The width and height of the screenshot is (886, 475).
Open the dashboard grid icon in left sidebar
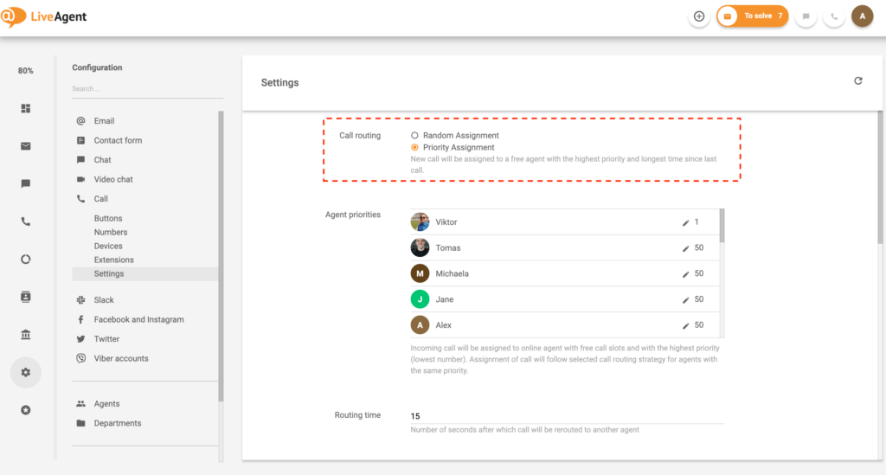(x=26, y=108)
